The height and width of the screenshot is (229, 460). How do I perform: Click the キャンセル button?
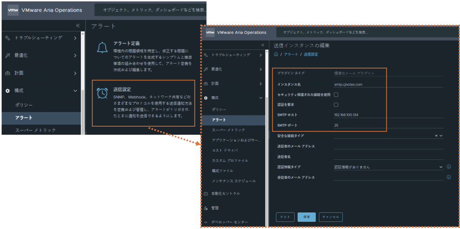coord(331,217)
